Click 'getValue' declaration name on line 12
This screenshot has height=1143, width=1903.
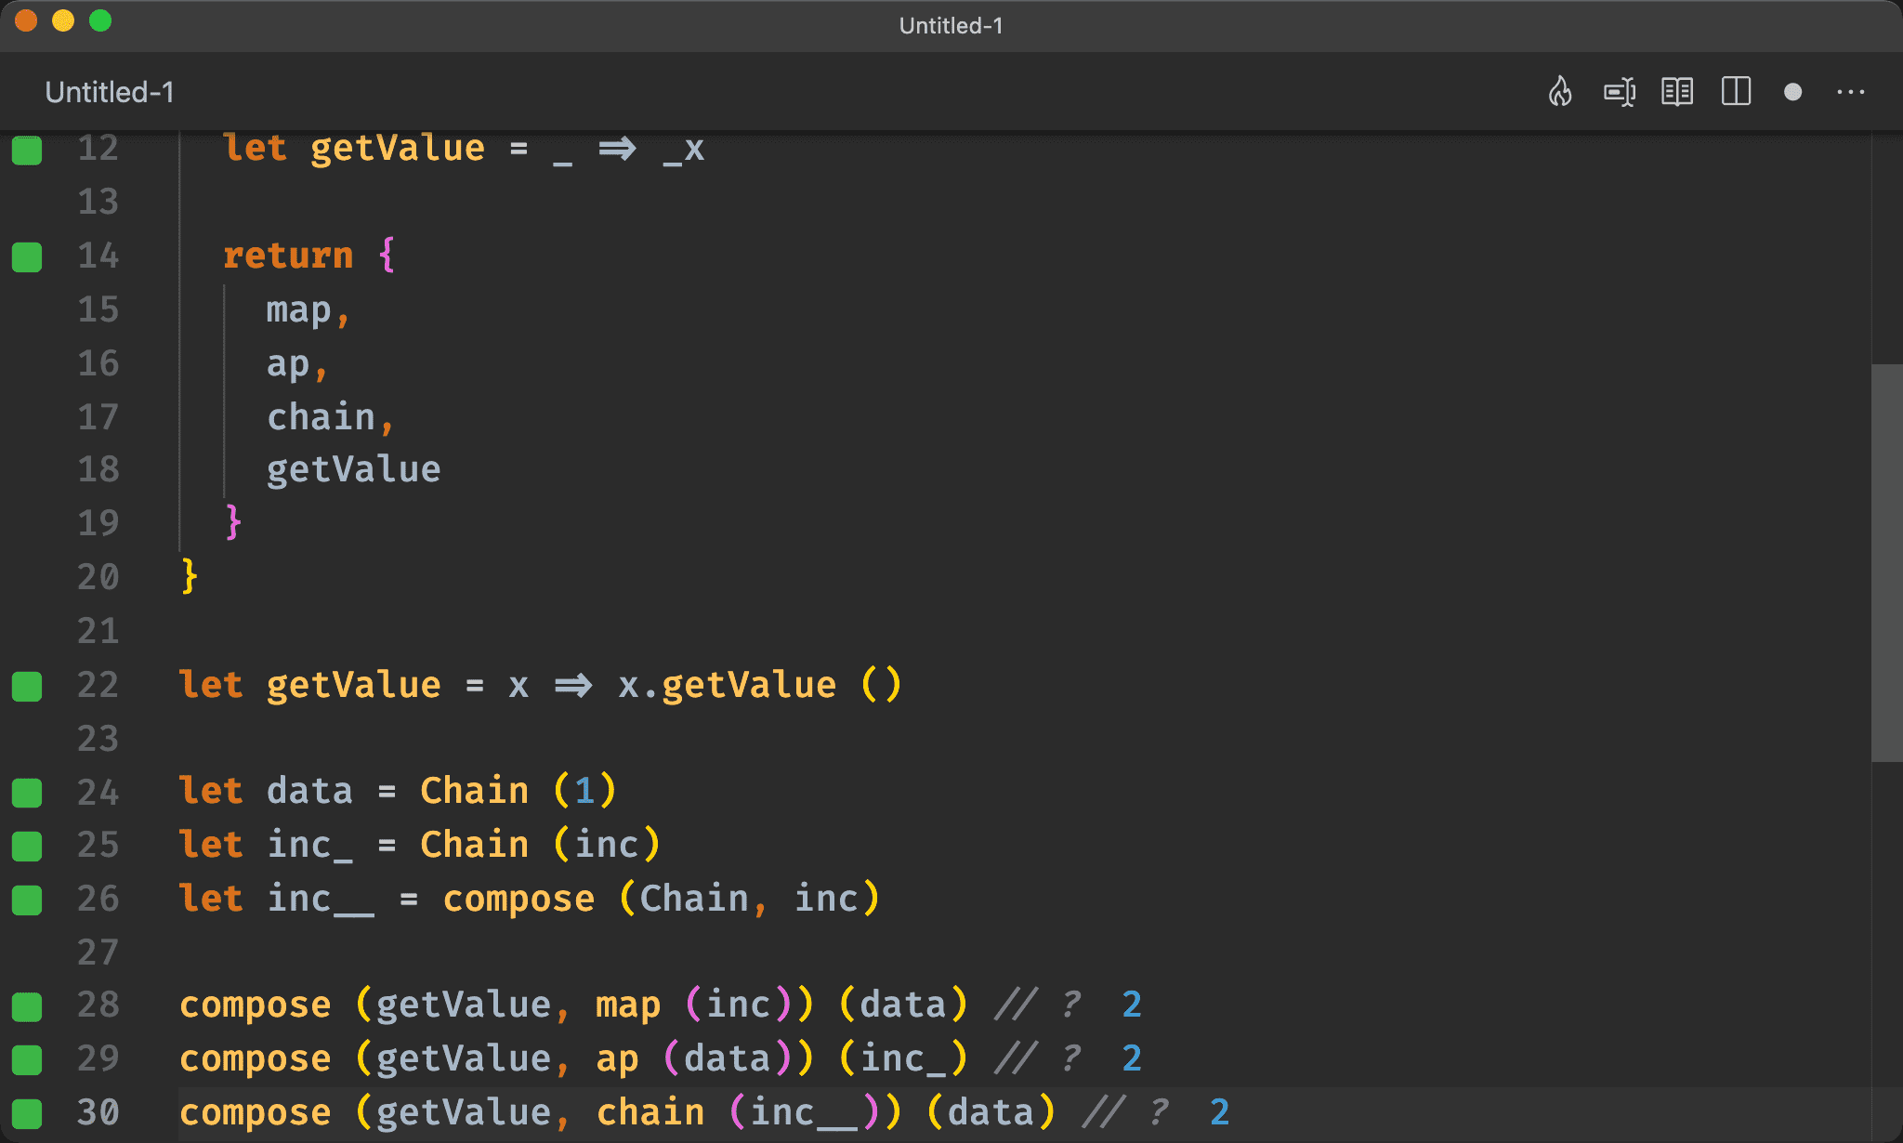pos(397,149)
